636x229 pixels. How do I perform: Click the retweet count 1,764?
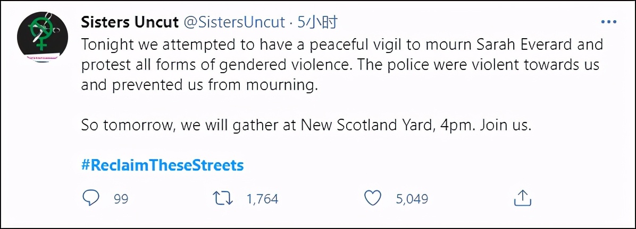pos(263,199)
